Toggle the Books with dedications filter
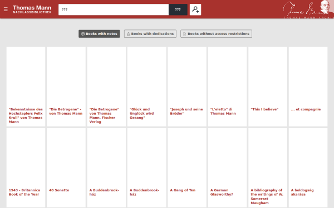Image resolution: width=334 pixels, height=208 pixels. [x=150, y=34]
